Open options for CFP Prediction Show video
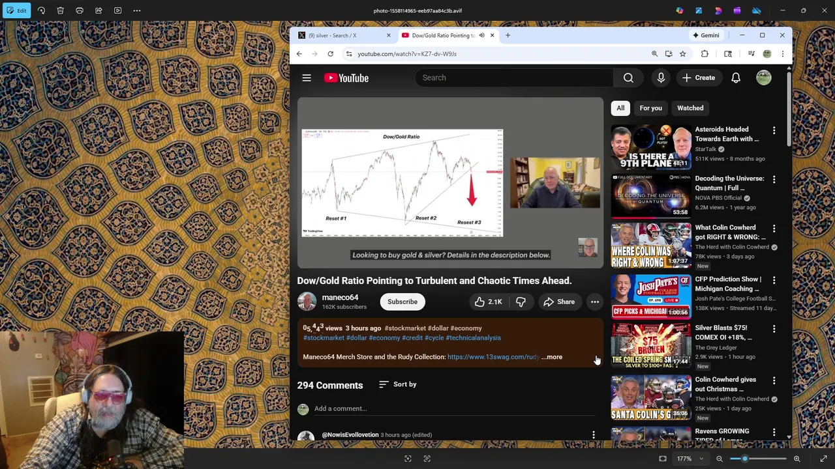The image size is (835, 469). point(774,280)
